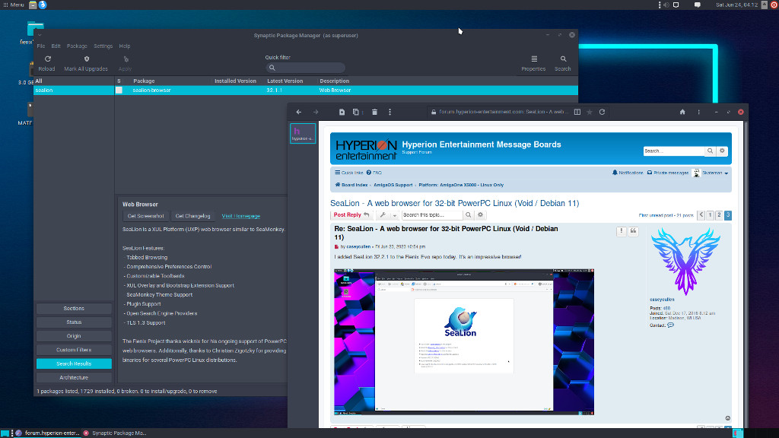This screenshot has width=779, height=438.
Task: Jump to top of forum page arrow
Action: pos(728,418)
